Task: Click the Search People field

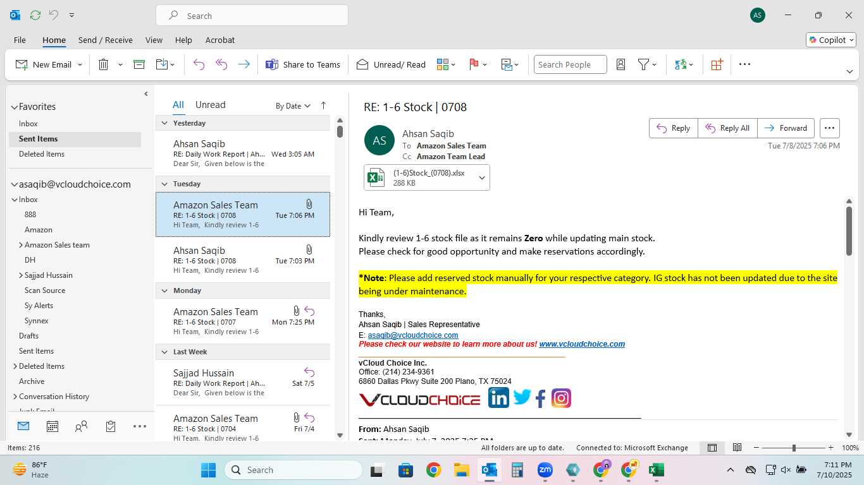Action: coord(570,64)
